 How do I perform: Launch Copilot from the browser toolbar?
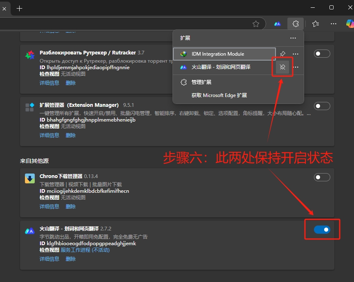tap(350, 24)
